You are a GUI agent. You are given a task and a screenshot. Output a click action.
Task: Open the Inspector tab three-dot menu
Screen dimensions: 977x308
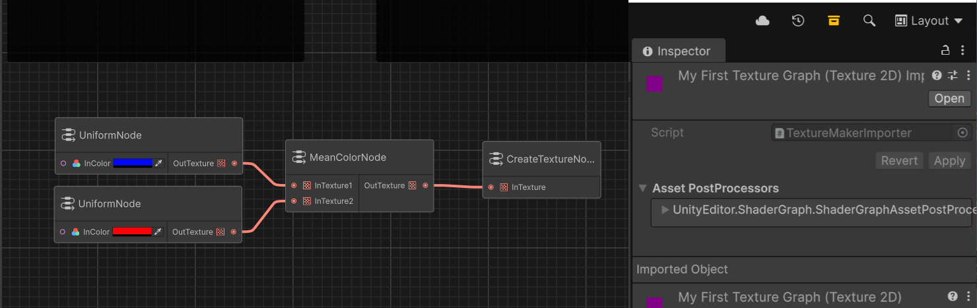point(963,50)
